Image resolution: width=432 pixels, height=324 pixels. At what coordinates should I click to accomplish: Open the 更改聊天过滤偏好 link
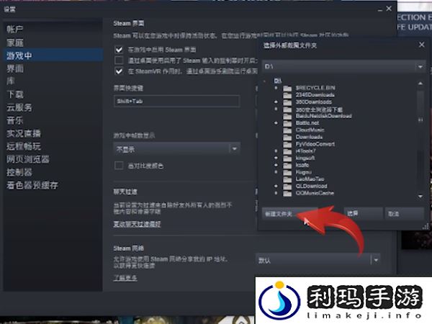point(137,224)
